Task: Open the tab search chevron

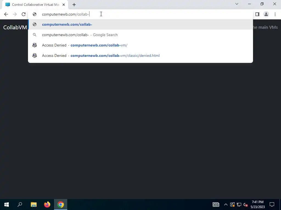Action: pos(237,4)
